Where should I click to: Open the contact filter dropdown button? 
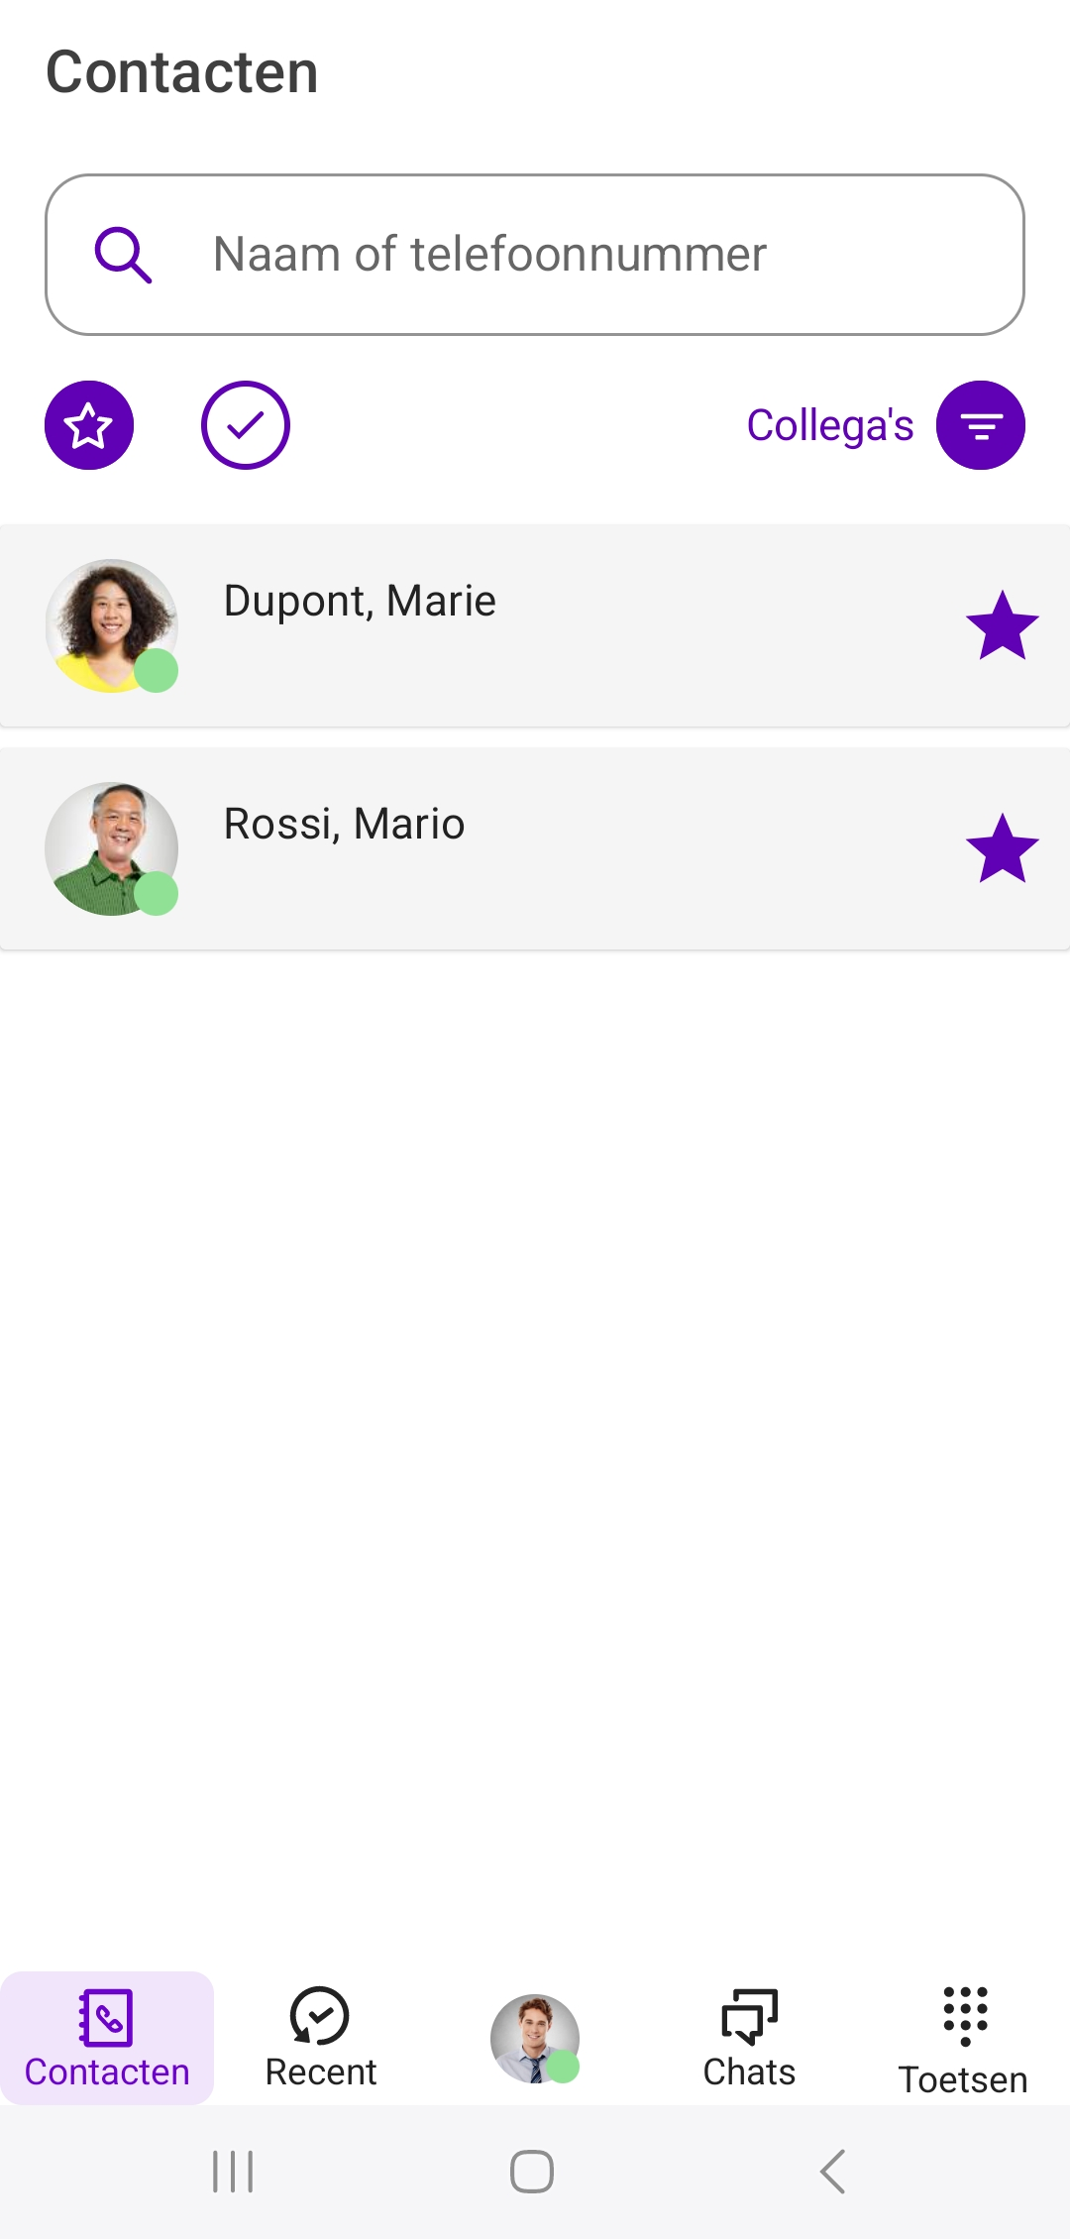click(981, 425)
